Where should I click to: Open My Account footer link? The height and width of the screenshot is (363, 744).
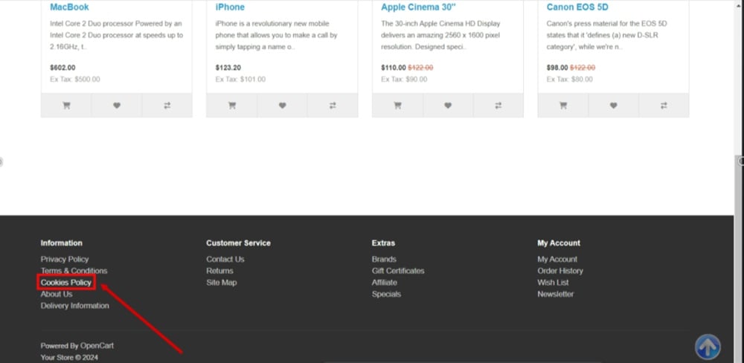(x=557, y=259)
